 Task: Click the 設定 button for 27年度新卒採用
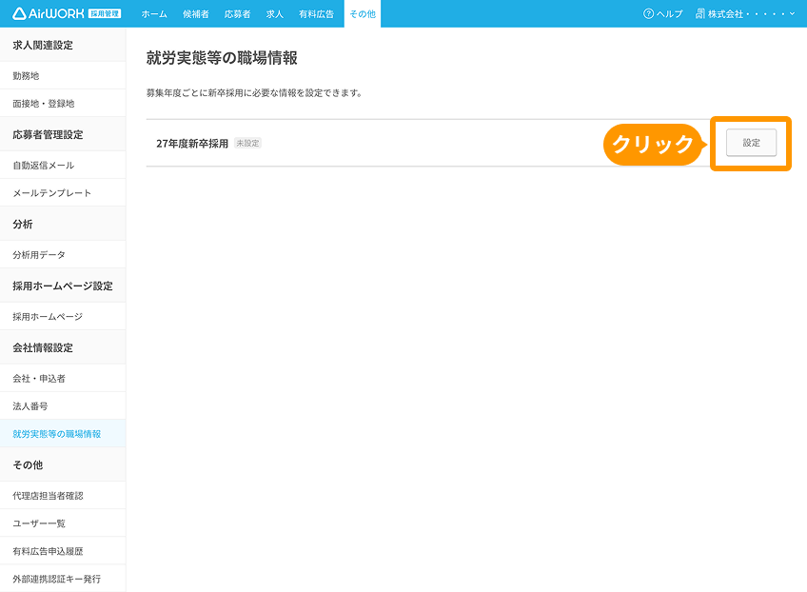point(751,143)
